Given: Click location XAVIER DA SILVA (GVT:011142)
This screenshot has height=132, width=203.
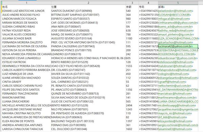Looking at the screenshot, I should 71,74.
